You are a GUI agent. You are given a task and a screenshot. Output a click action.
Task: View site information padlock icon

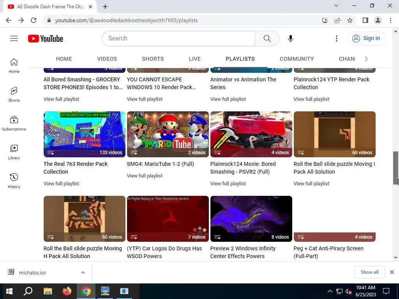point(49,20)
